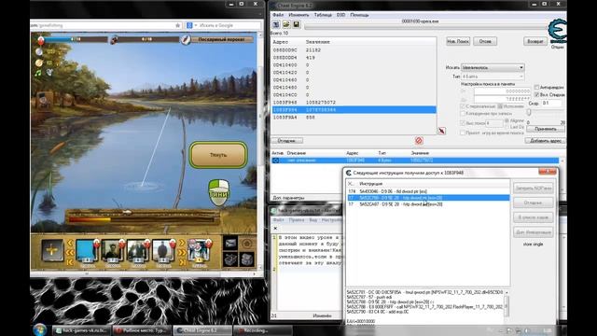The image size is (597, 336).
Task: Toggle the Вкл. Спидхак checkbox
Action: pos(537,94)
